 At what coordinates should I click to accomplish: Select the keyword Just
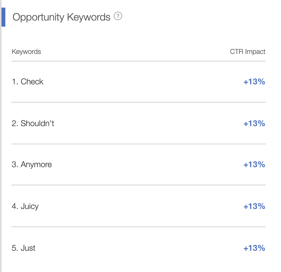(x=28, y=248)
